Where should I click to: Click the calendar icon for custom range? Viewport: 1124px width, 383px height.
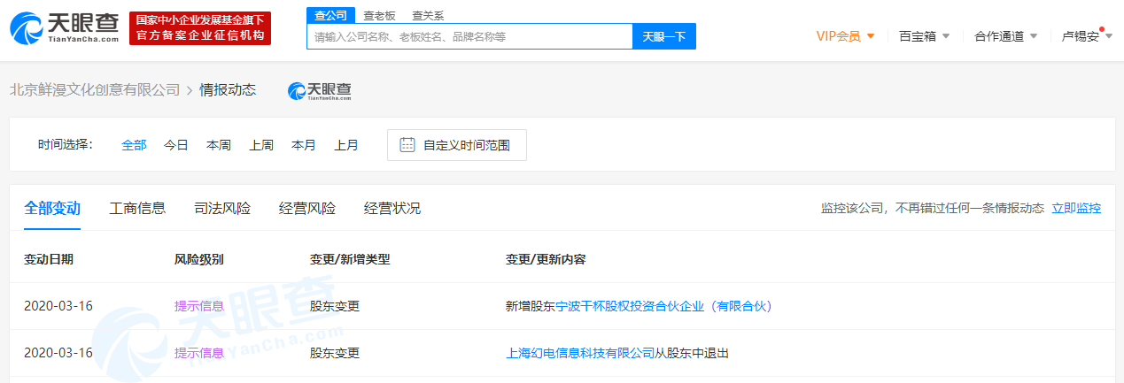(407, 145)
